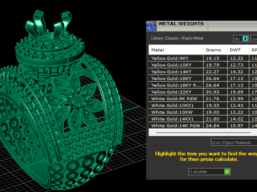Select the Yellow Gold:9KY row

coord(203,58)
